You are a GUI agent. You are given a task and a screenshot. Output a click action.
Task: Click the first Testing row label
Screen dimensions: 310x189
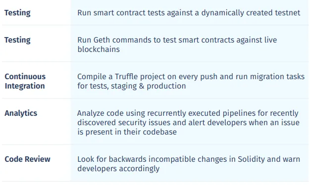[17, 13]
